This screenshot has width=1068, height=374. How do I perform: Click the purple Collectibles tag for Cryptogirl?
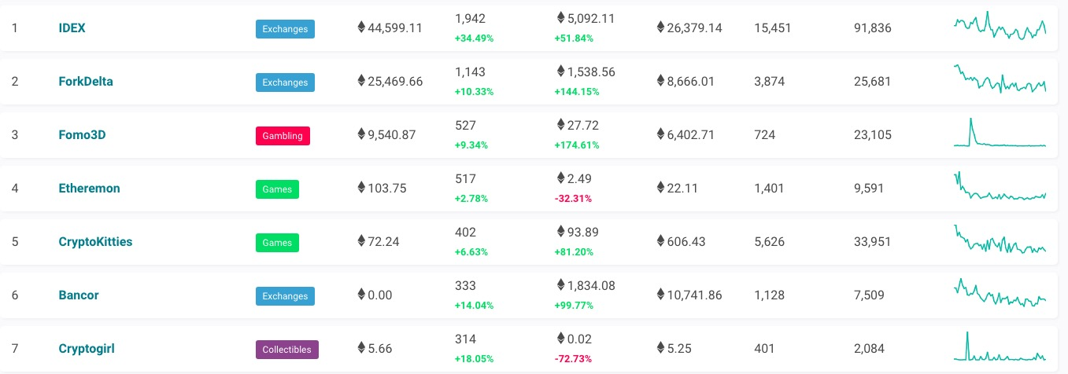tap(287, 350)
